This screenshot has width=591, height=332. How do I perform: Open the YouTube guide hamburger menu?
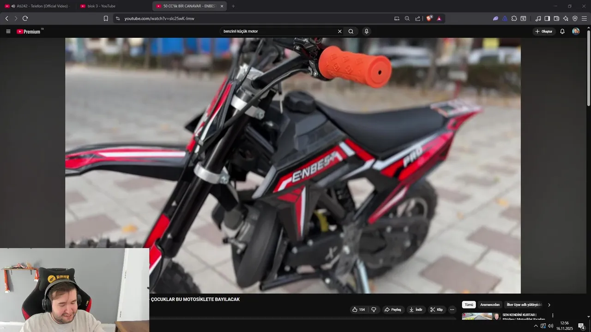[x=8, y=31]
